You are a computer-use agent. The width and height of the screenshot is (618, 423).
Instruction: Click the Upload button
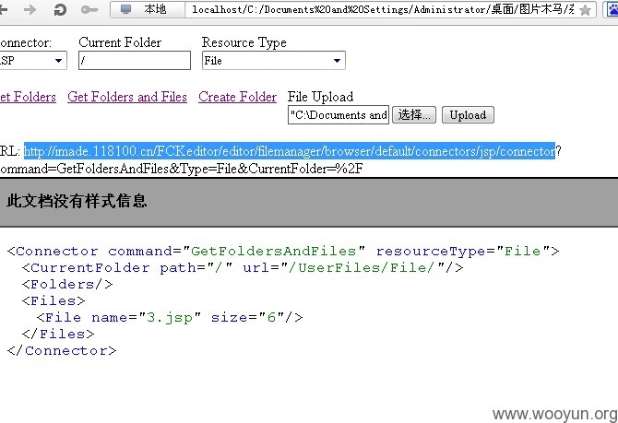click(x=468, y=115)
